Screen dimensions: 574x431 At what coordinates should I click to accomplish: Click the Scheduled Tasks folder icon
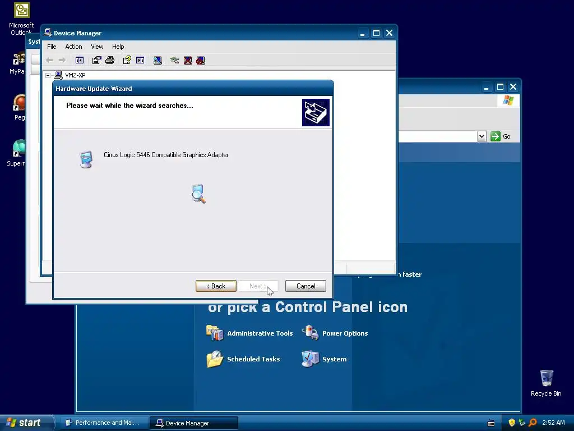point(215,359)
